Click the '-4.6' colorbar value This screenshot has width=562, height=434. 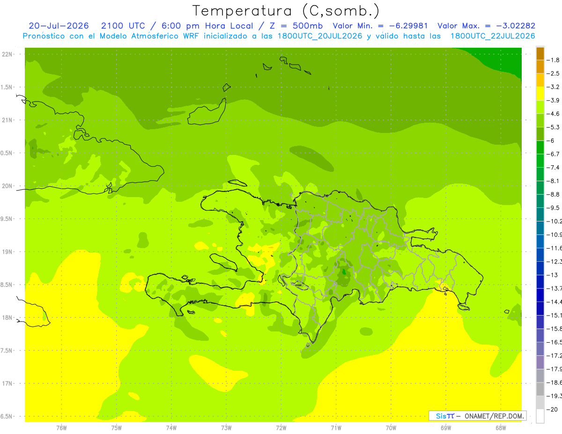tap(554, 114)
